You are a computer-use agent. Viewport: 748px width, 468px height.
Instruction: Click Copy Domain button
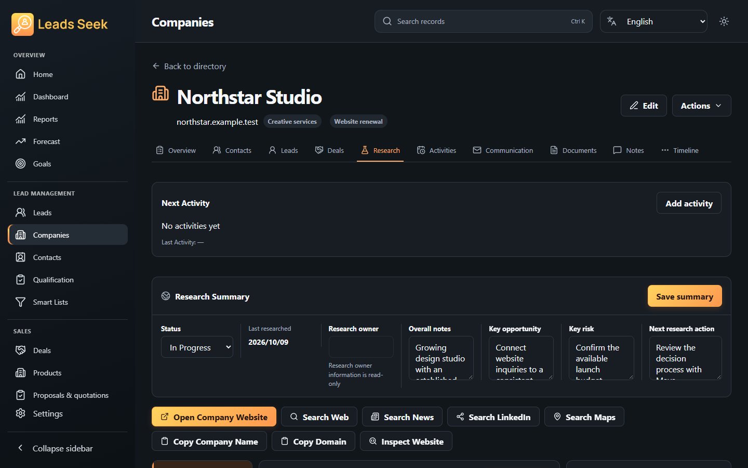click(x=313, y=441)
